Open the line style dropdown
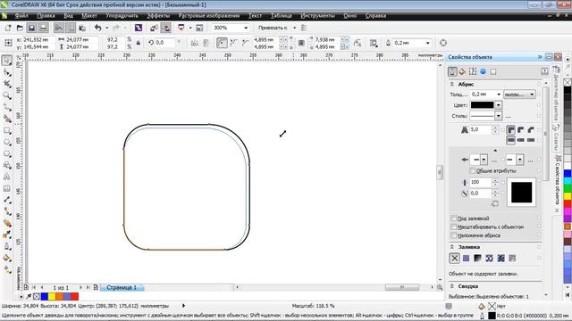 pyautogui.click(x=498, y=116)
